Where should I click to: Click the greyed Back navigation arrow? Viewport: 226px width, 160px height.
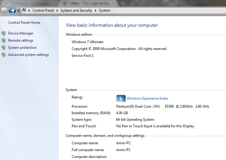(x=4, y=10)
